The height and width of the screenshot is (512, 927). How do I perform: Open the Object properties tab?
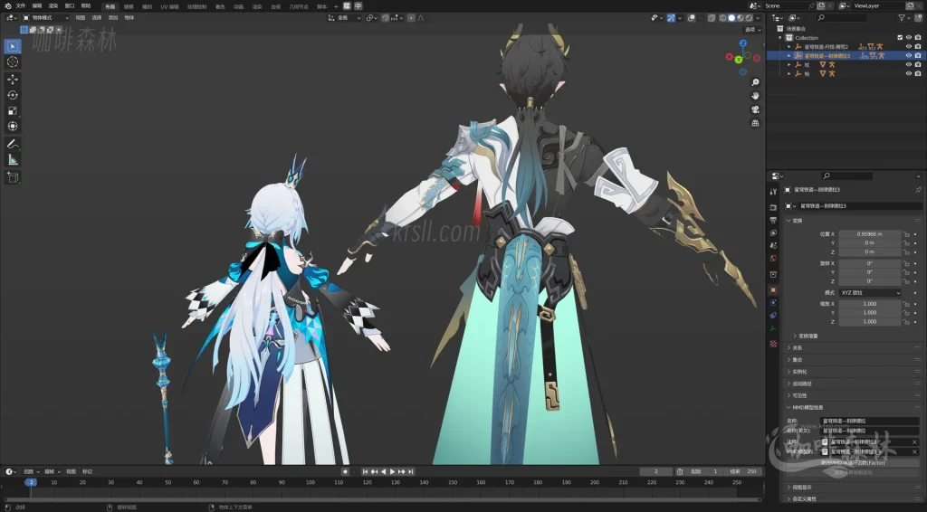point(773,290)
